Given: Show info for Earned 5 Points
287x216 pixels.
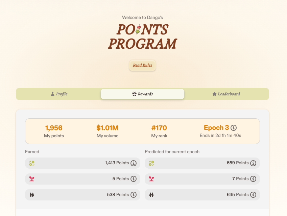Looking at the screenshot, I should pyautogui.click(x=134, y=179).
